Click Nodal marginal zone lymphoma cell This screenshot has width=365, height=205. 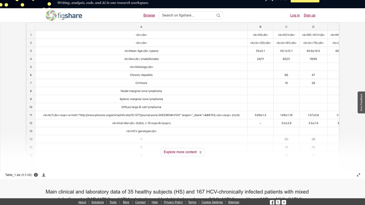click(141, 91)
